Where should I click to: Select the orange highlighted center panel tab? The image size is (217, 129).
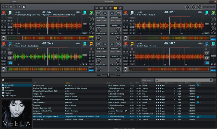pos(115,8)
